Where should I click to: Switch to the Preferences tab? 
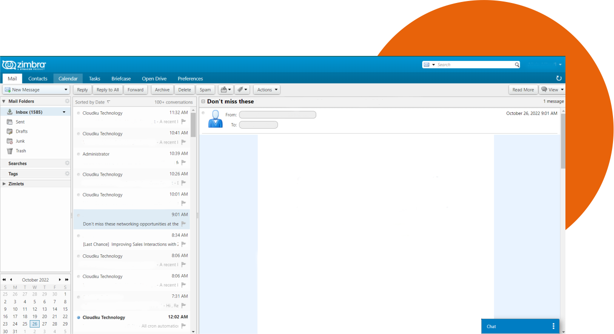pos(190,79)
